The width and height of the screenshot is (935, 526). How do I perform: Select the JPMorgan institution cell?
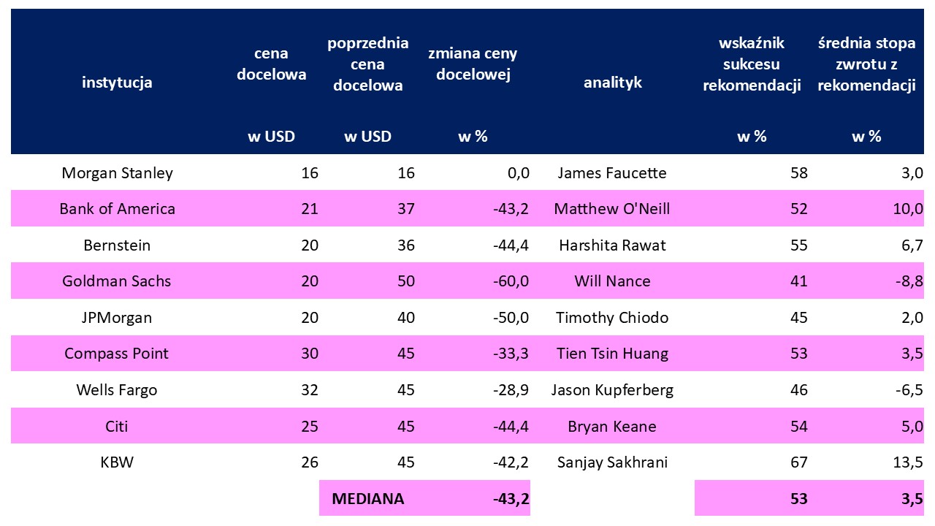(117, 318)
